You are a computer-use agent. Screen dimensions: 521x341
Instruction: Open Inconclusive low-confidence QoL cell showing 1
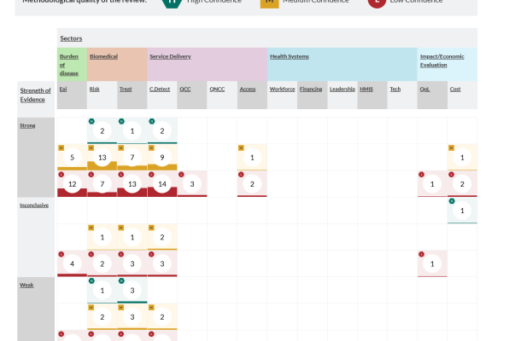point(432,263)
